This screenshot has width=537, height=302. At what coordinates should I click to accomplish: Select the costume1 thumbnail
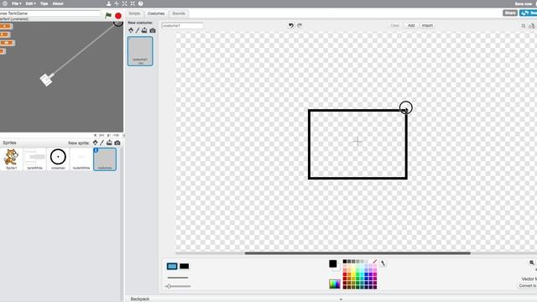[x=140, y=51]
